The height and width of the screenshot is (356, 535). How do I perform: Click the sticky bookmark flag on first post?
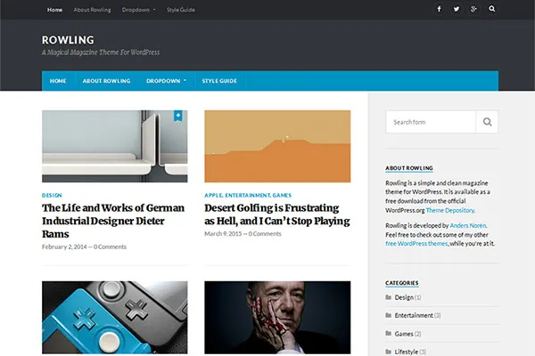point(178,116)
